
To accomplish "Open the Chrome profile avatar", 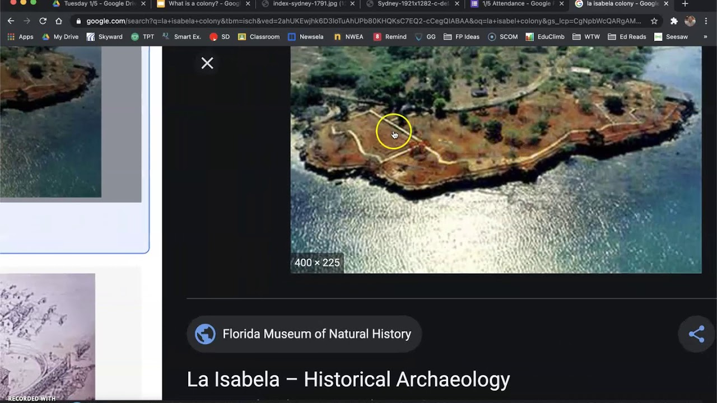I will [x=690, y=21].
